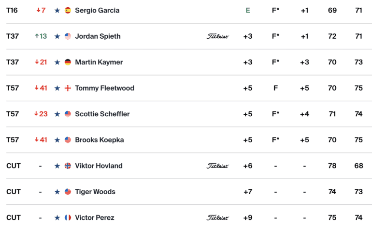Viewport: 372px width, 230px height.
Task: Click Germany flag next to Martin Kaymer
Action: tap(68, 62)
